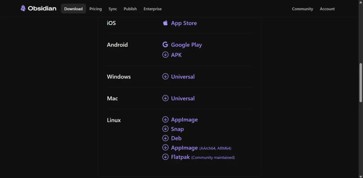Select Publish in the top navigation
The image size is (363, 178).
[130, 9]
